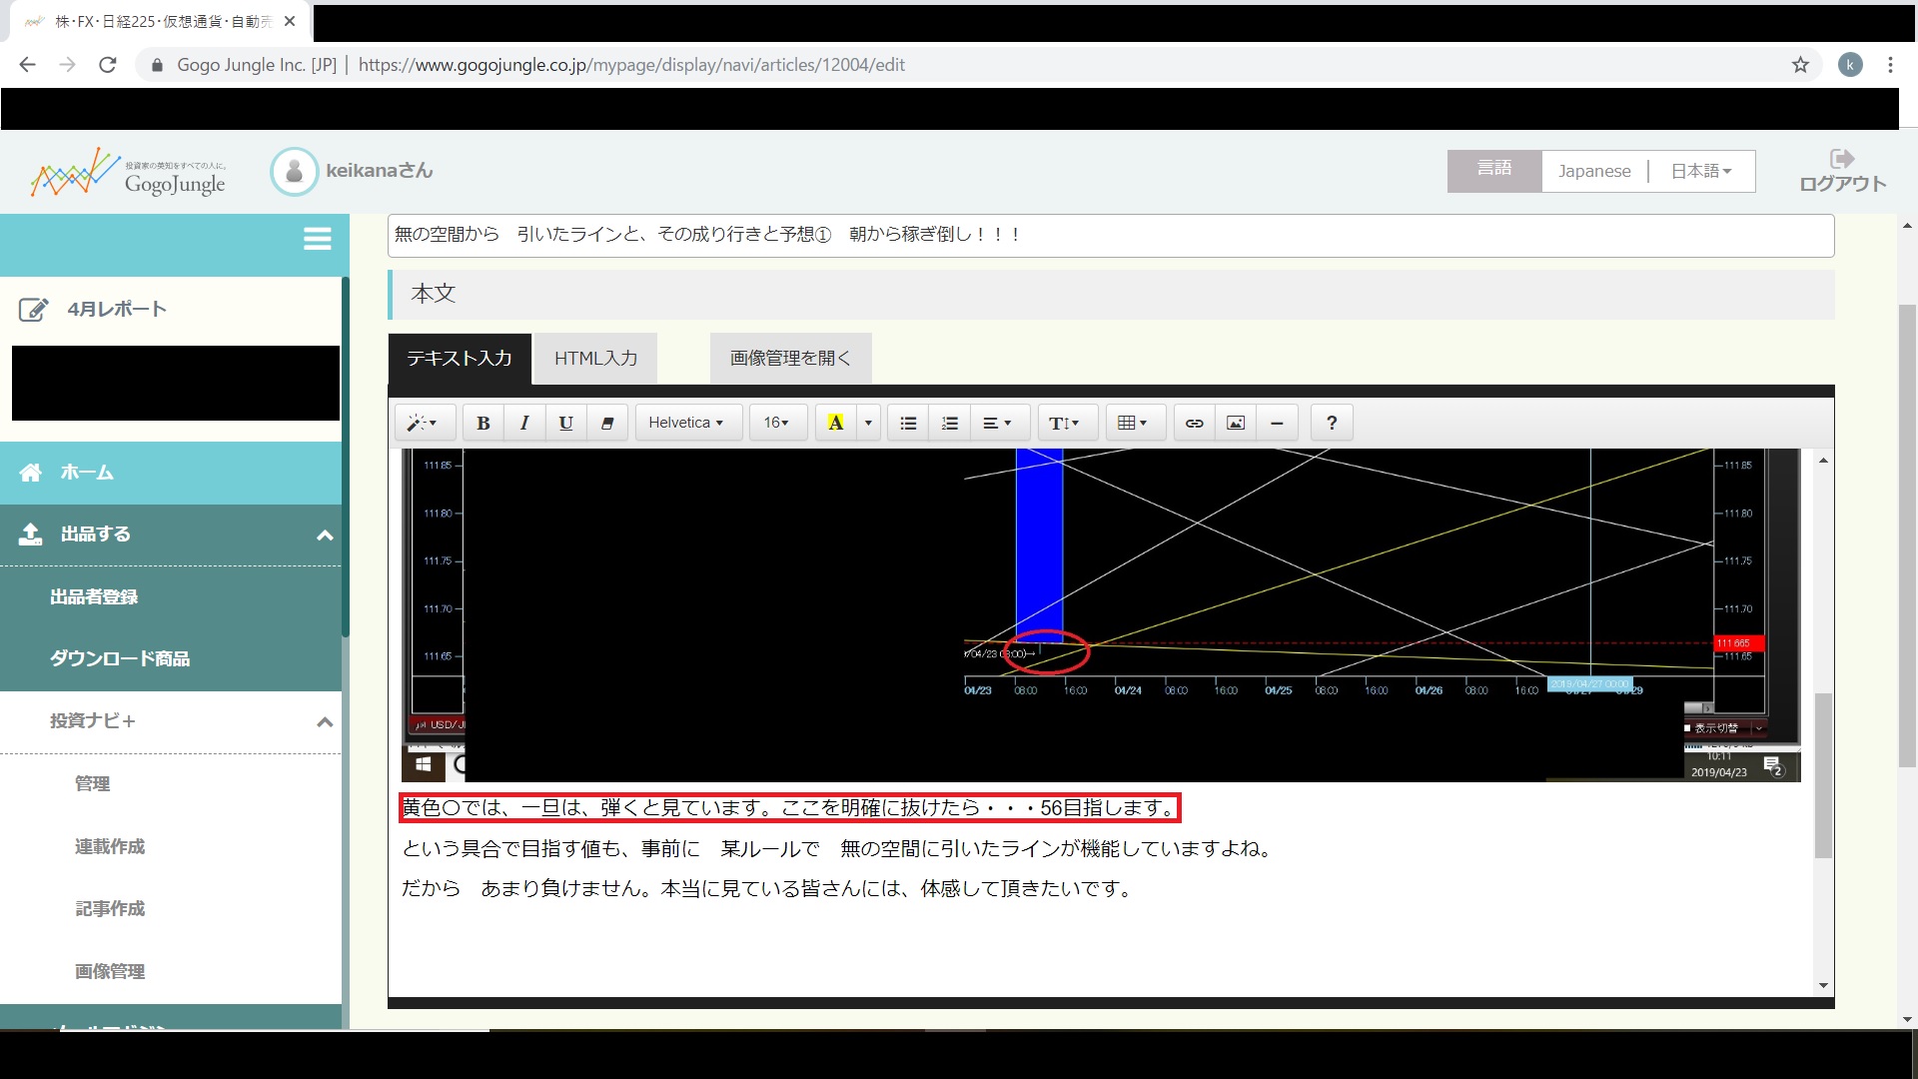Insert a horizontal rule line

[x=1277, y=423]
